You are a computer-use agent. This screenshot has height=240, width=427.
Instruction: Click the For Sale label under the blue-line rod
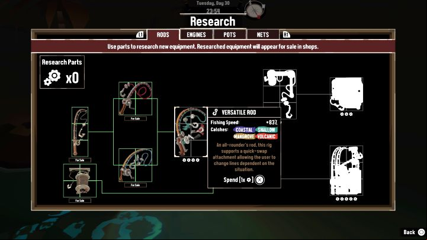coord(136,185)
